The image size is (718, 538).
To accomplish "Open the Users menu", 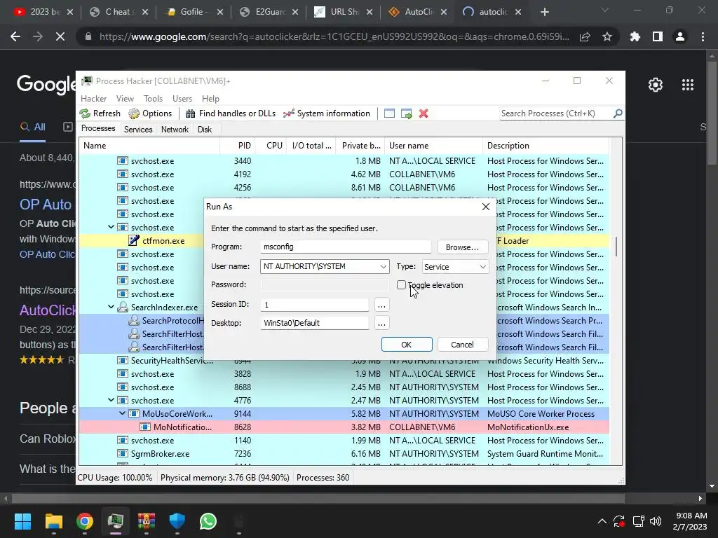I will (x=182, y=98).
